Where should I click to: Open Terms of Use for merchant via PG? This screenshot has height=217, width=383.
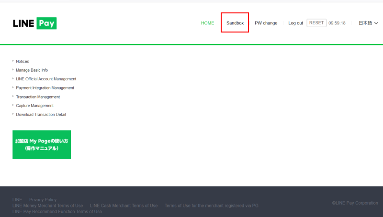point(212,206)
